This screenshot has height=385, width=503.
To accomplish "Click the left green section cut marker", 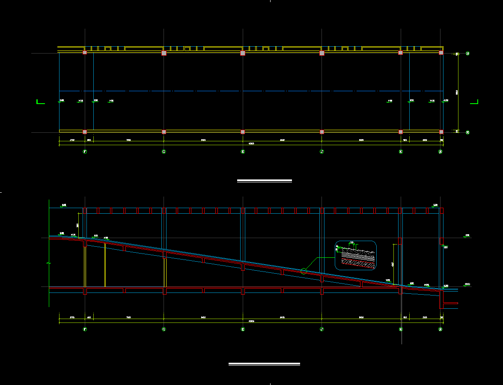I will pyautogui.click(x=40, y=102).
